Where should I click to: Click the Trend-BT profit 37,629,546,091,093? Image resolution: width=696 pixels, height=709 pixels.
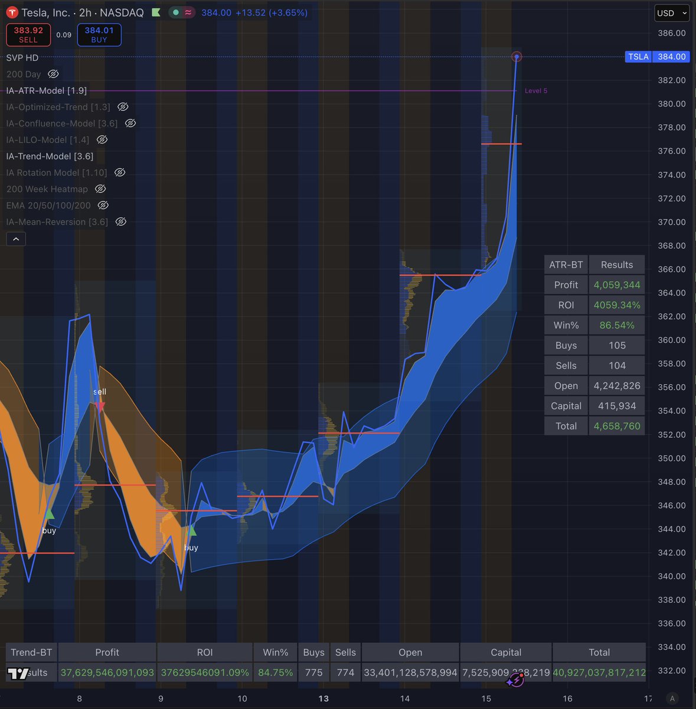(107, 672)
